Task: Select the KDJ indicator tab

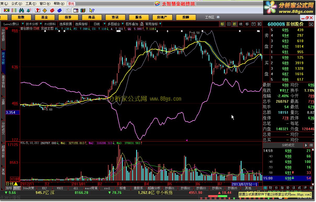Action: 44,188
